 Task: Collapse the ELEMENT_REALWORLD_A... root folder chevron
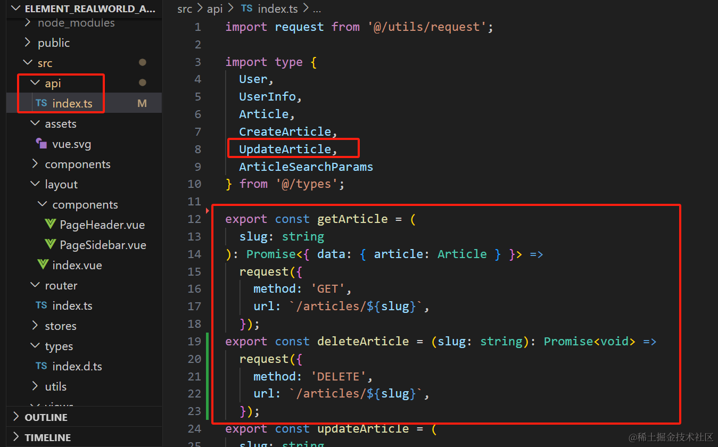point(15,9)
